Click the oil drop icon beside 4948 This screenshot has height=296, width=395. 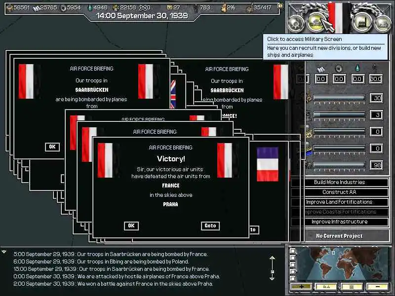coord(90,8)
